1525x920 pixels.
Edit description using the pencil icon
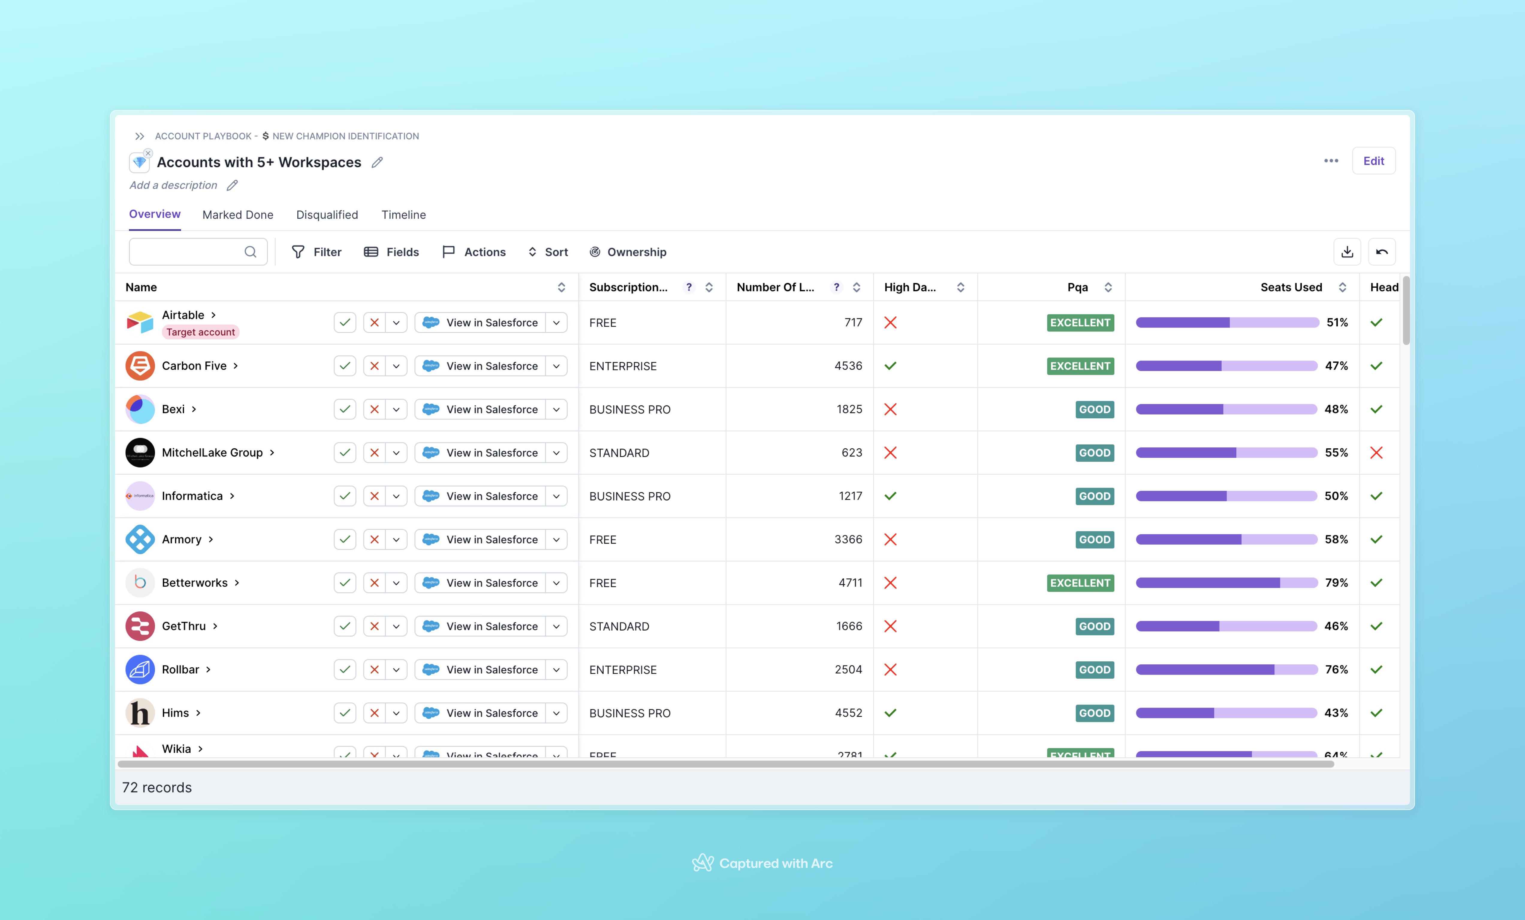click(232, 185)
